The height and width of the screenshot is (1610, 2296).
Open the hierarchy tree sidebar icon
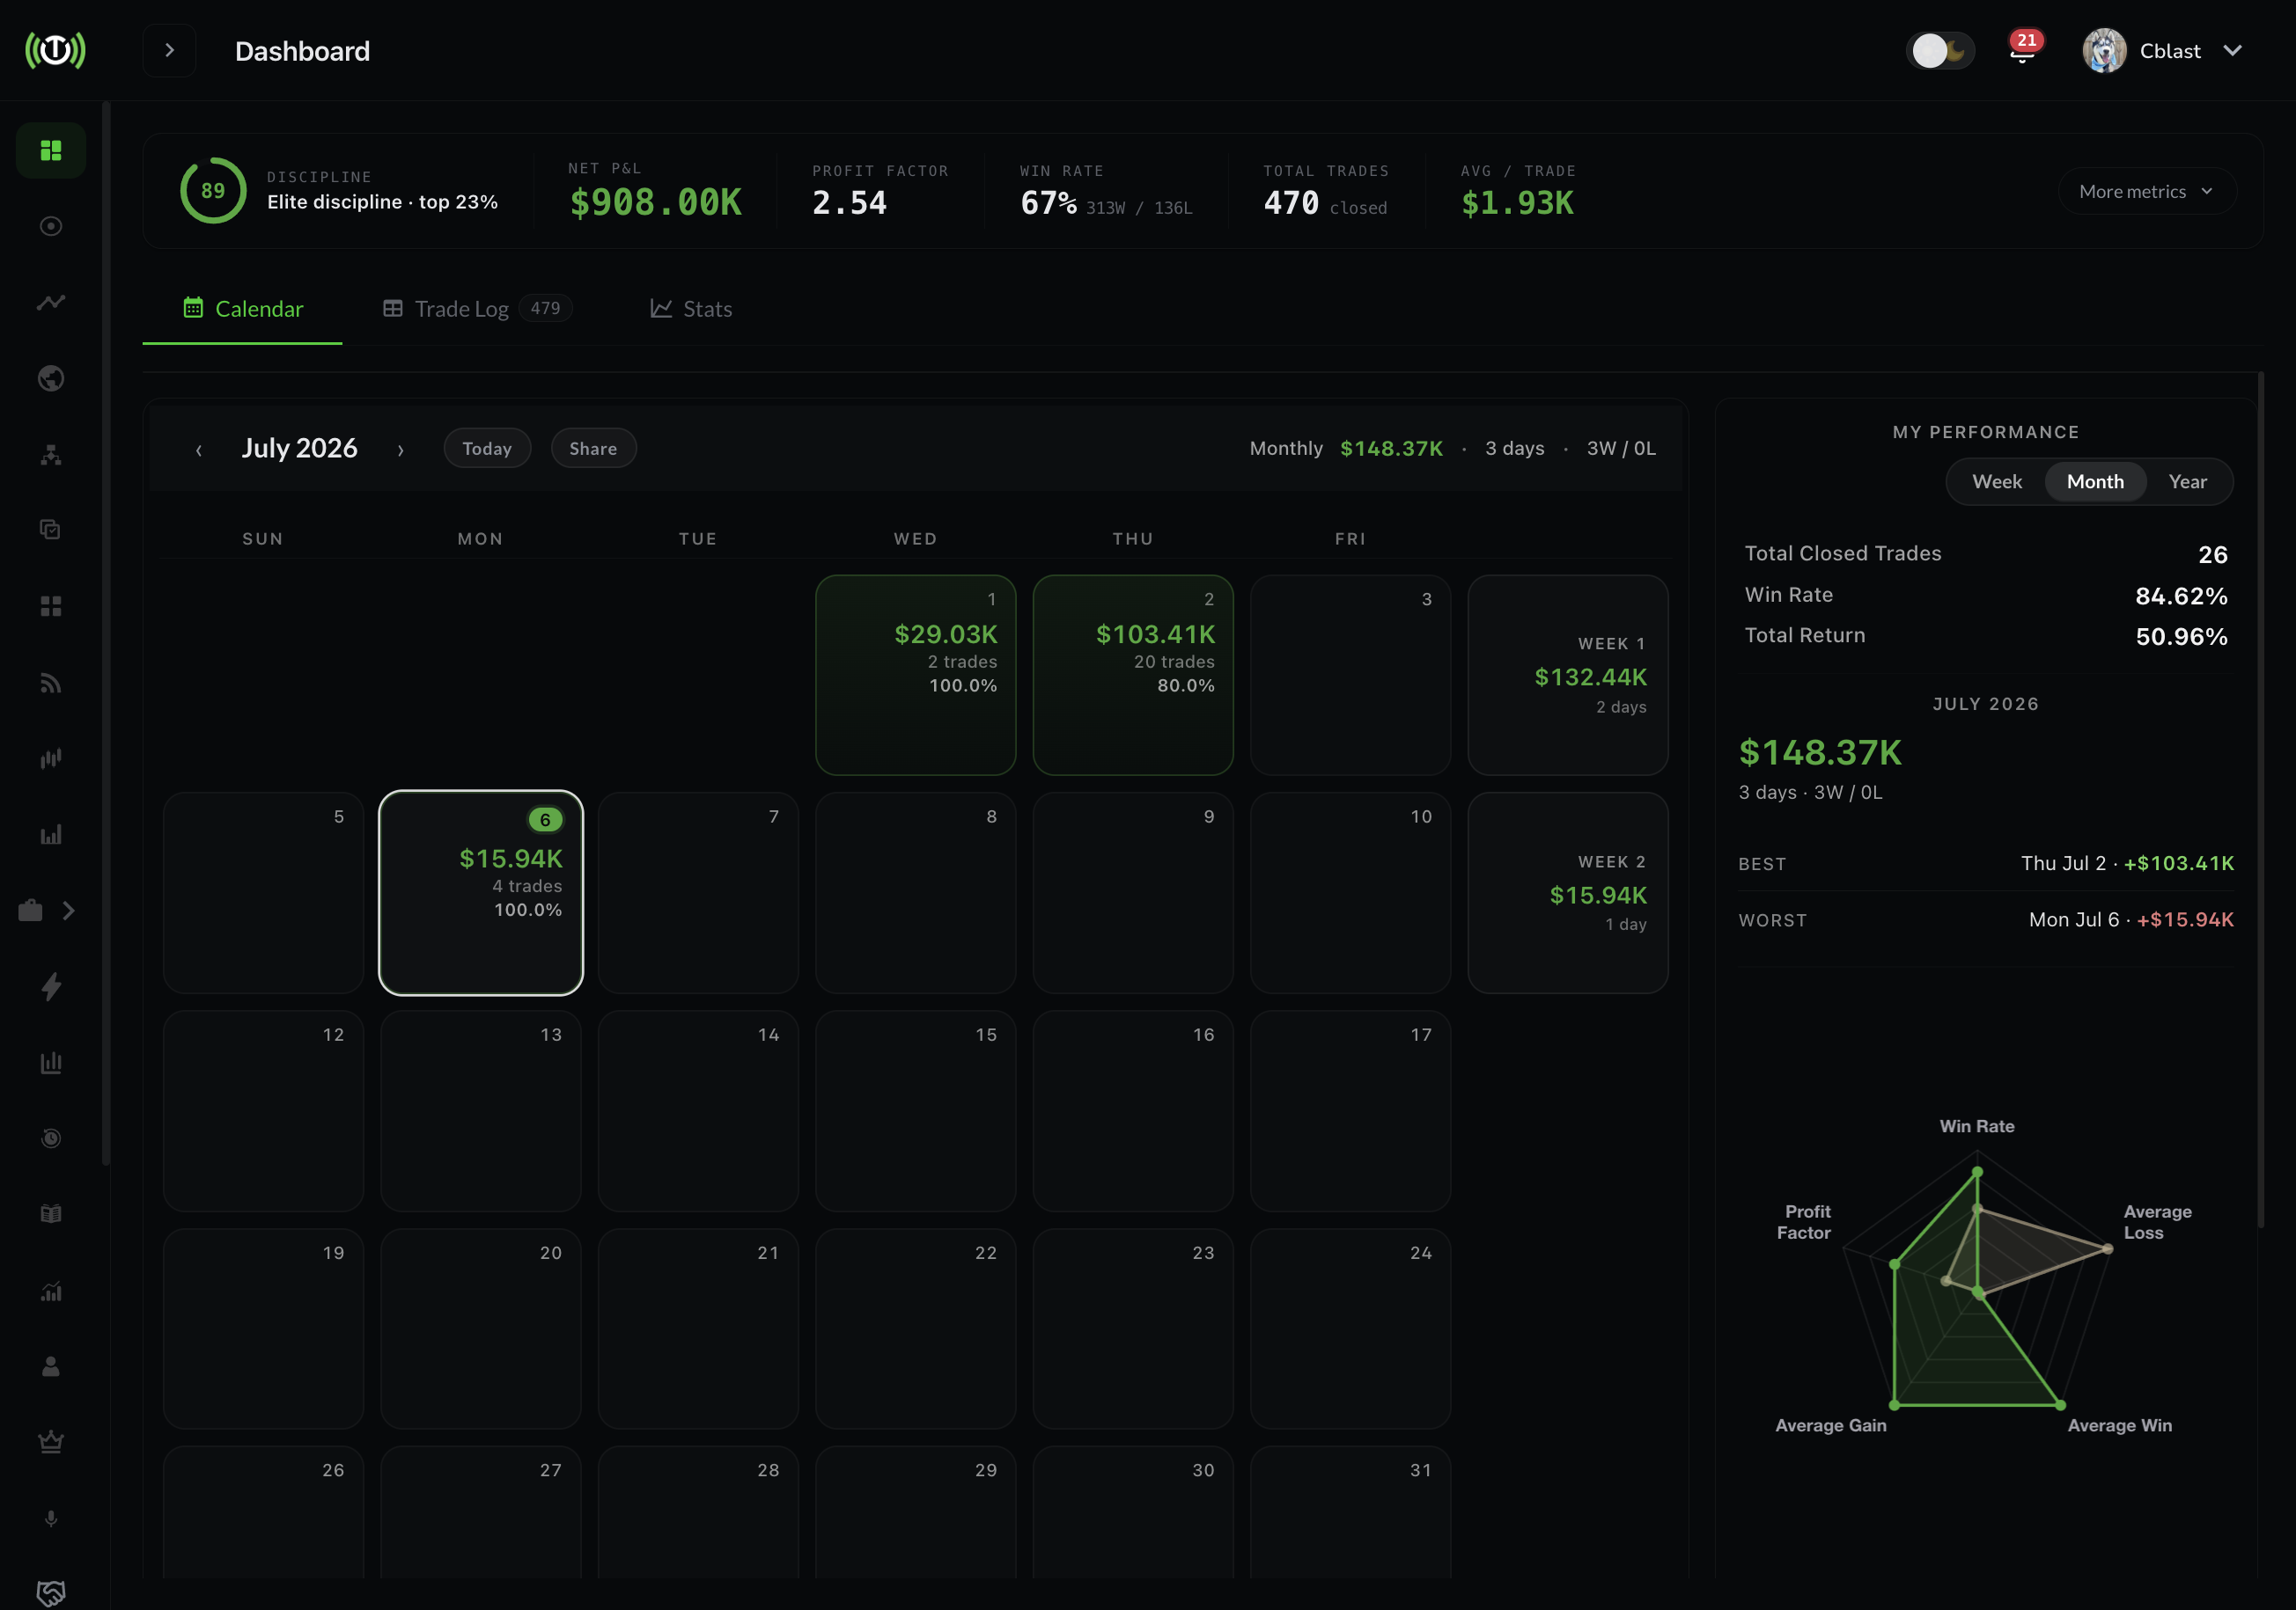click(x=51, y=455)
